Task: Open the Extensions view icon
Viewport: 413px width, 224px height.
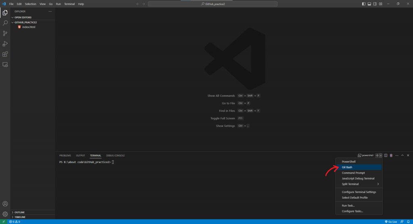Action: click(5, 54)
